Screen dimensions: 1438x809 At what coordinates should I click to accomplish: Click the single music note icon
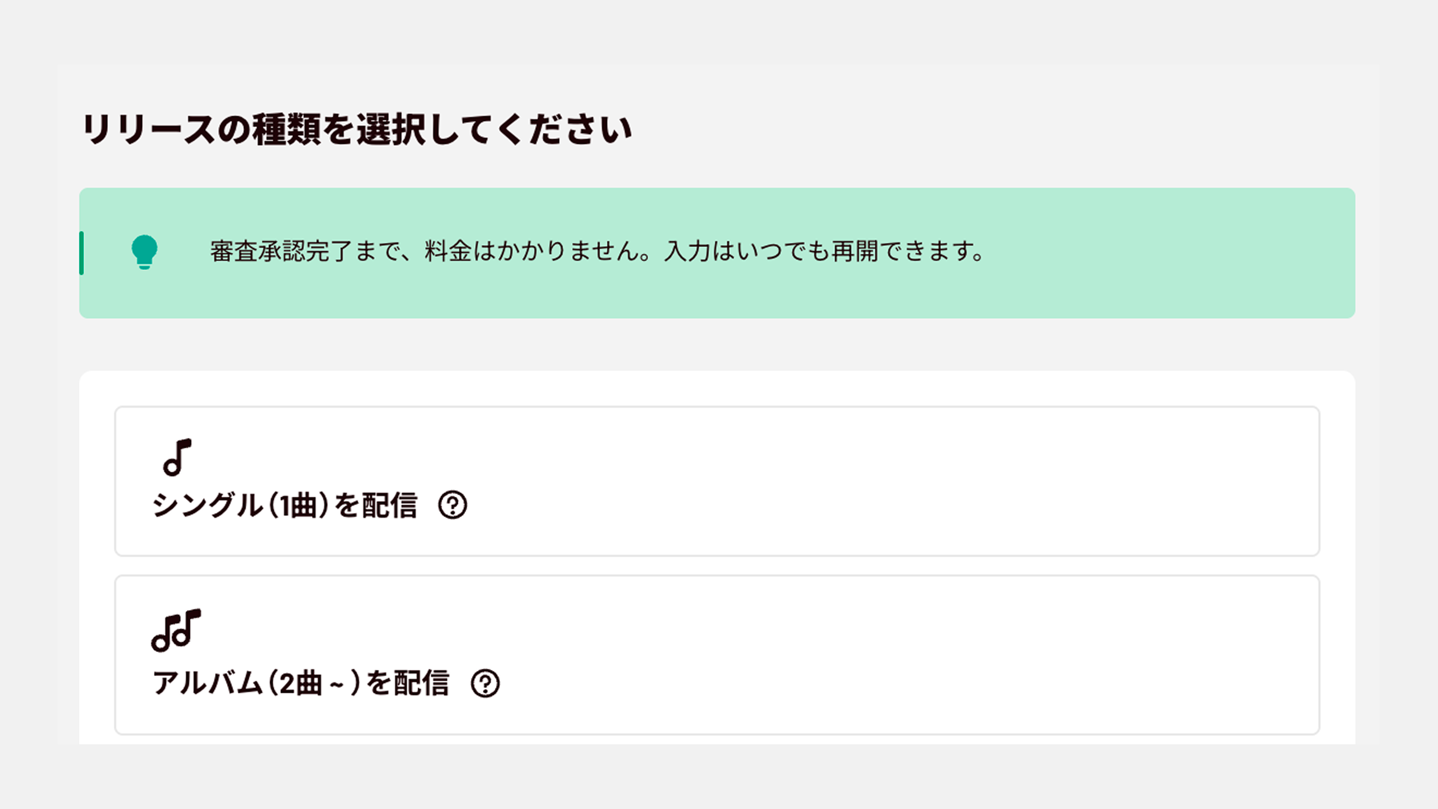[177, 457]
